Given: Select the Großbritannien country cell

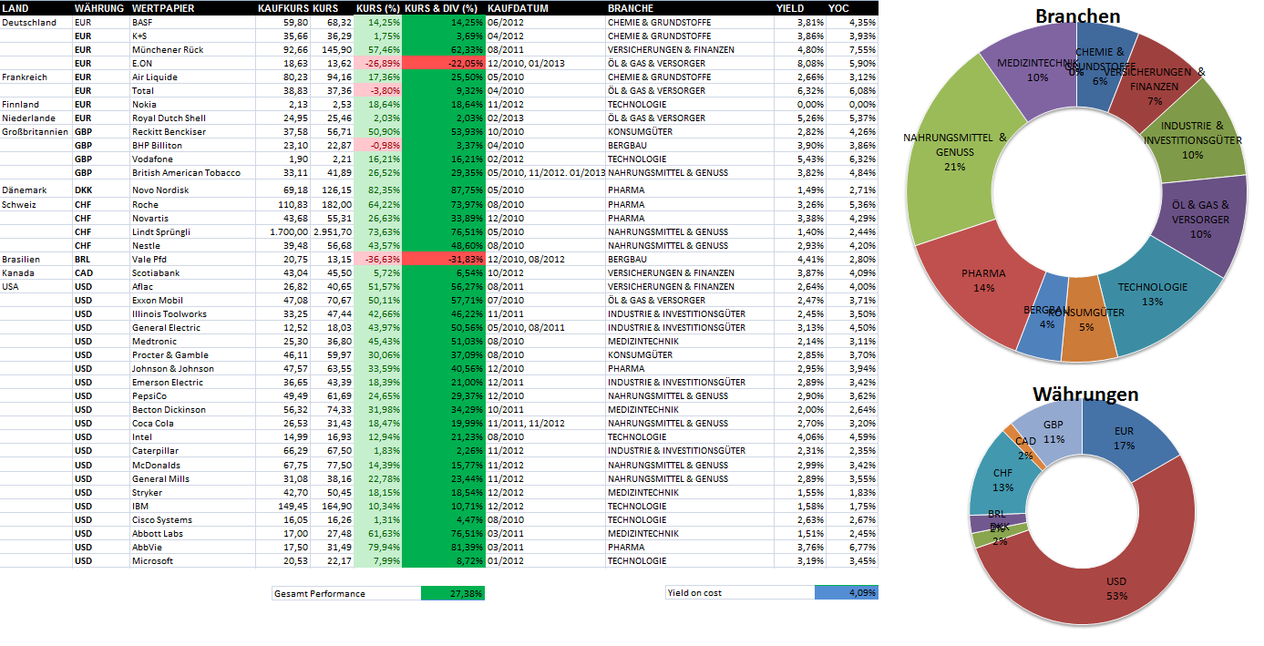Looking at the screenshot, I should (36, 131).
